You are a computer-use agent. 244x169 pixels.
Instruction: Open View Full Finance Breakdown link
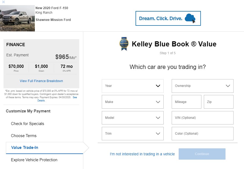tap(42, 81)
